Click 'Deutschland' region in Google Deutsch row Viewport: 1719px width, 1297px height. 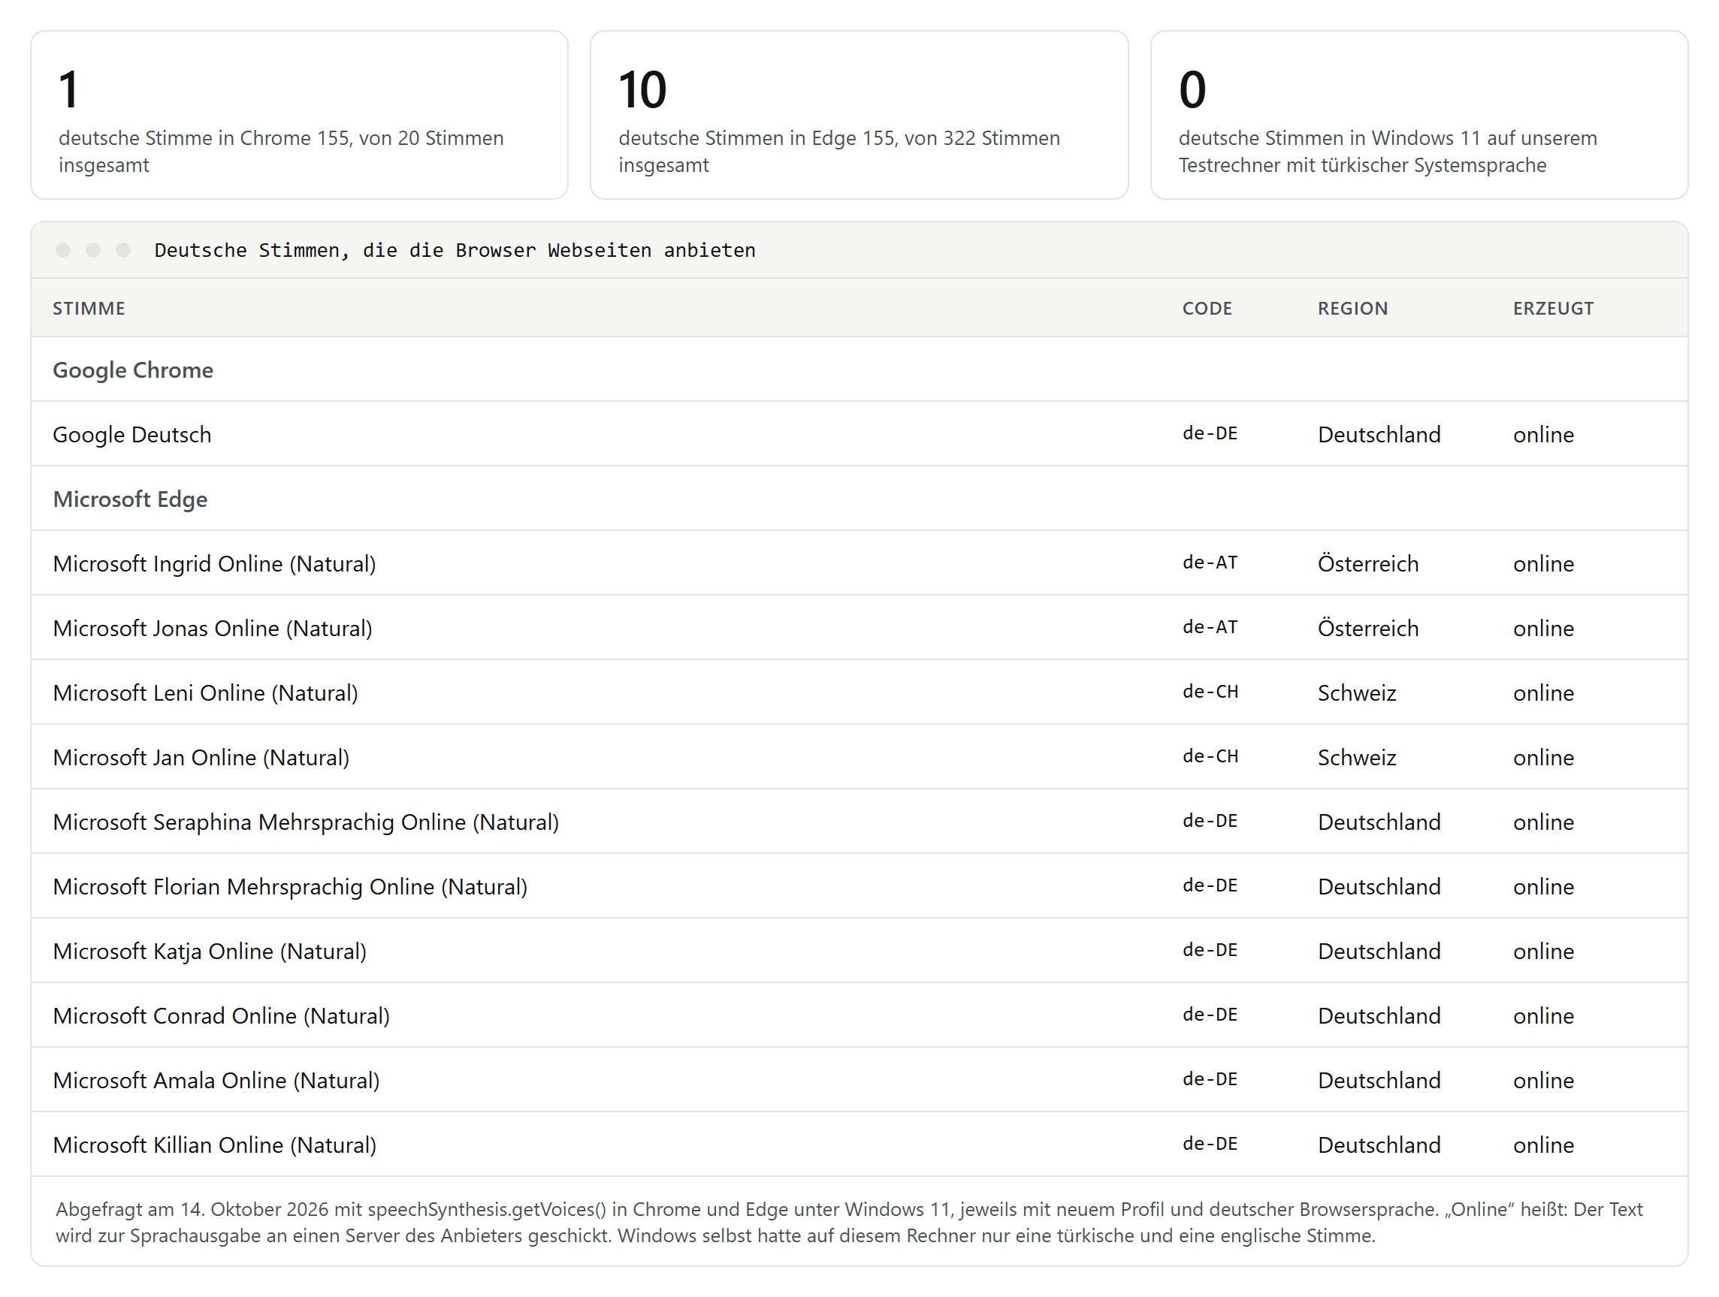click(x=1379, y=434)
